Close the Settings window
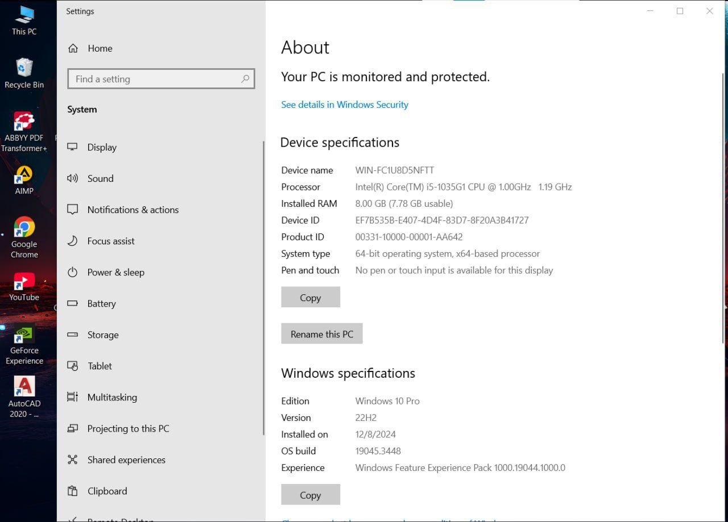The image size is (728, 522). tap(709, 11)
